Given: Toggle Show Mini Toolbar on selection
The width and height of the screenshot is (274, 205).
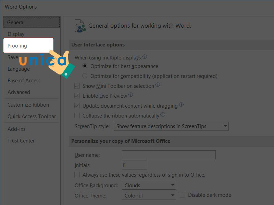Looking at the screenshot, I should [77, 86].
